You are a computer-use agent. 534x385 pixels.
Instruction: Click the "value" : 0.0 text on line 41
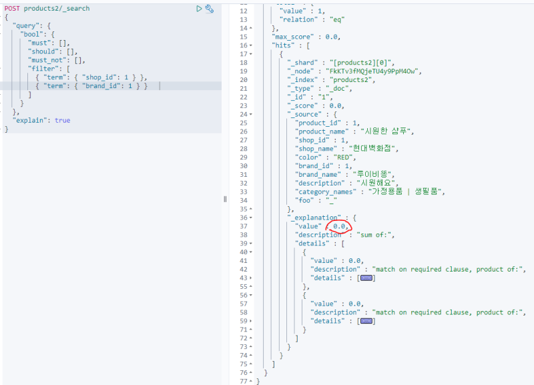337,261
